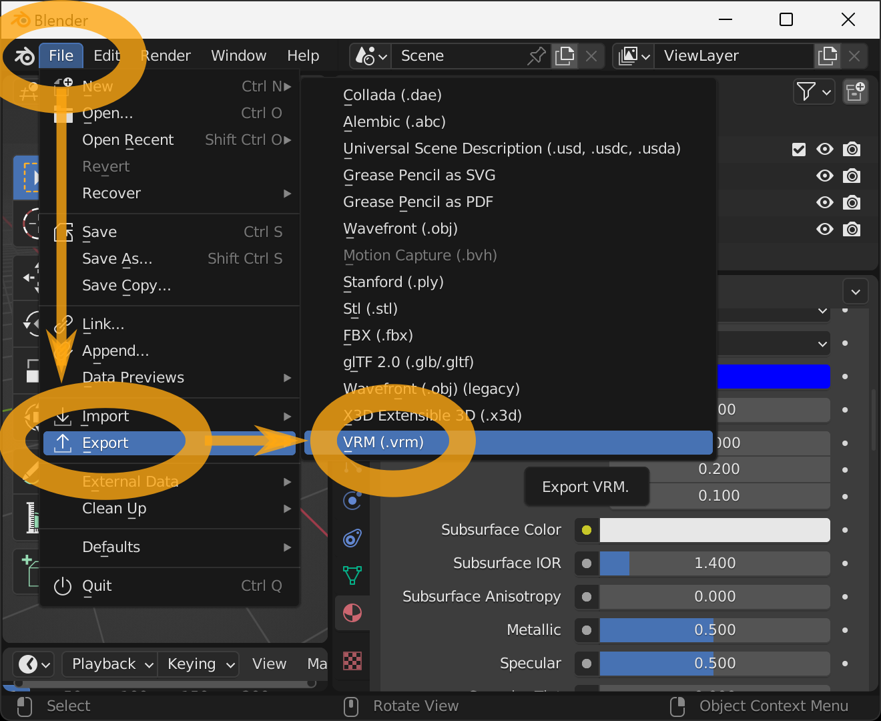The width and height of the screenshot is (881, 721).
Task: Open the material properties tab icon
Action: pyautogui.click(x=352, y=612)
